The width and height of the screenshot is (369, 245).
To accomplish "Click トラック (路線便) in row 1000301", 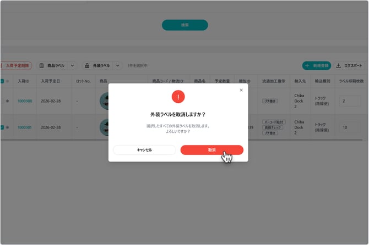I will coord(322,127).
